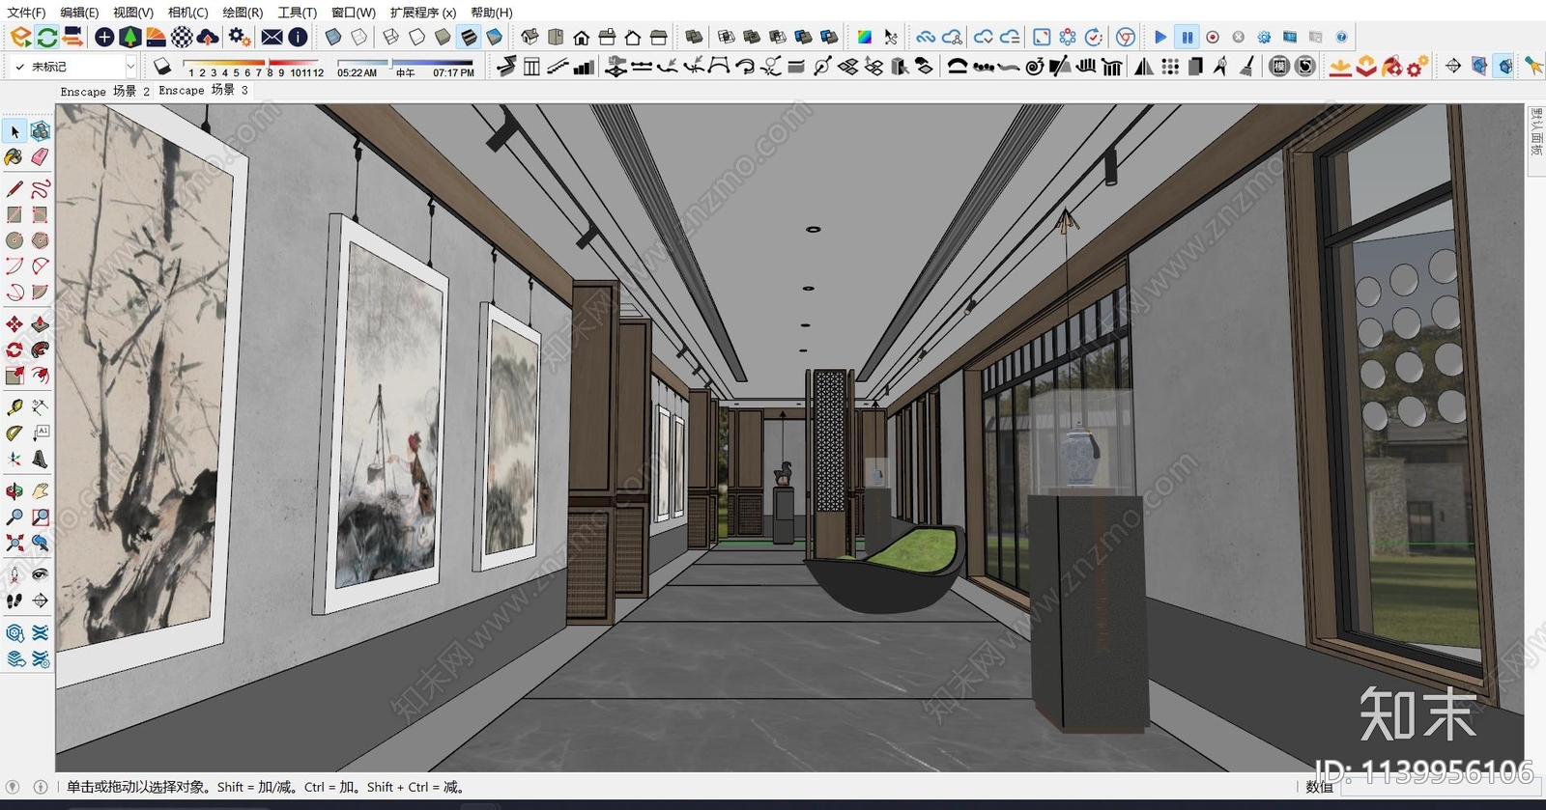Select the Tape Measure tool

(14, 407)
